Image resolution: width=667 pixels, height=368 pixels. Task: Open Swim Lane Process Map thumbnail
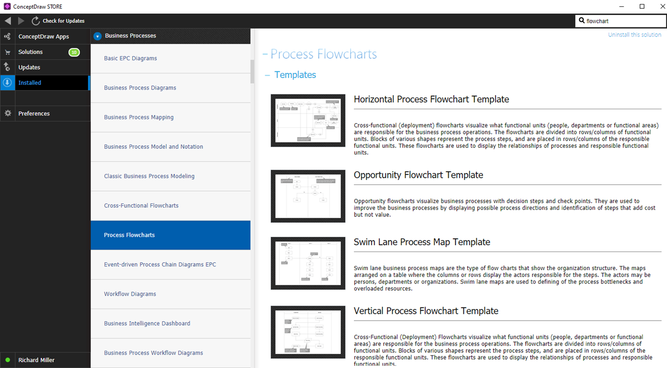[x=308, y=263]
